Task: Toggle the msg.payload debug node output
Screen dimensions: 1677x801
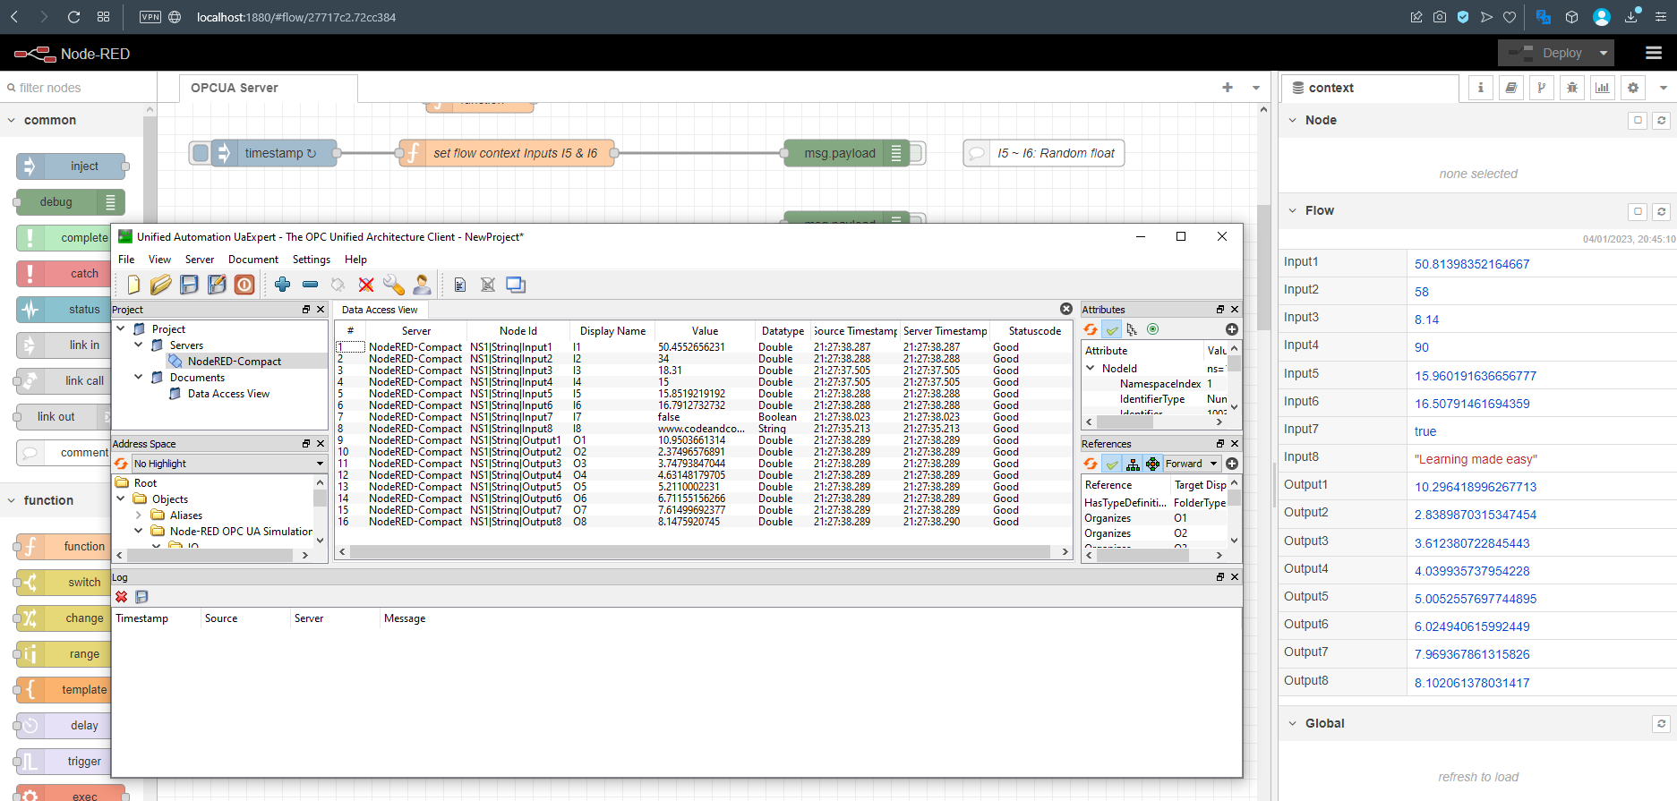Action: 915,153
